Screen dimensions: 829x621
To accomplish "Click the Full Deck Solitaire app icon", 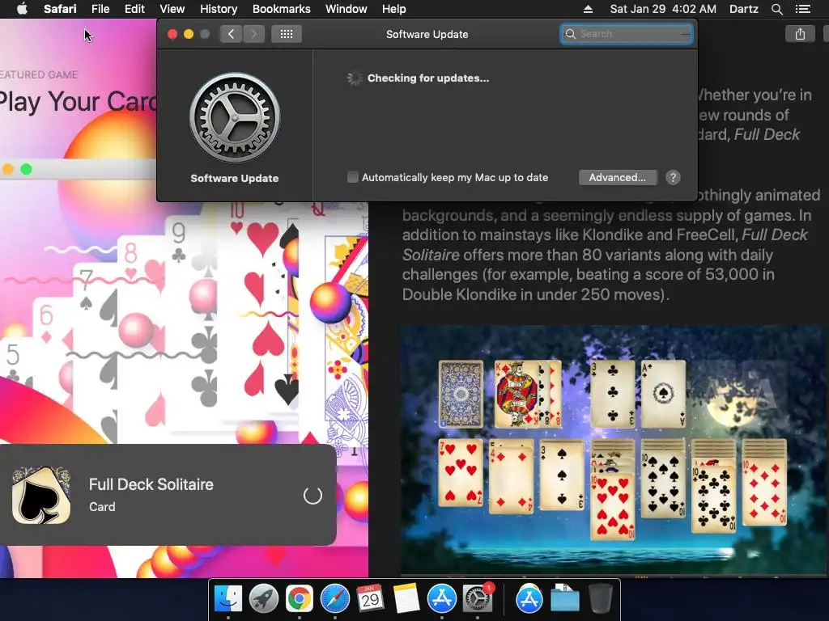I will (x=41, y=495).
